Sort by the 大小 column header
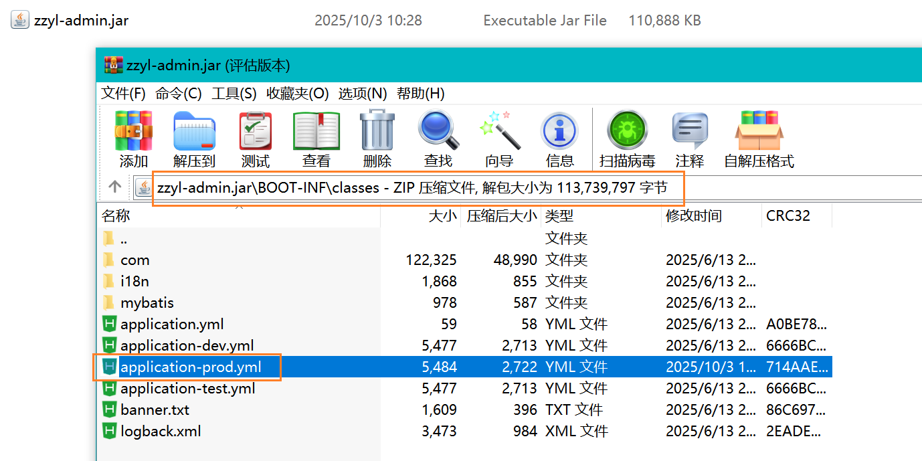 pos(421,215)
